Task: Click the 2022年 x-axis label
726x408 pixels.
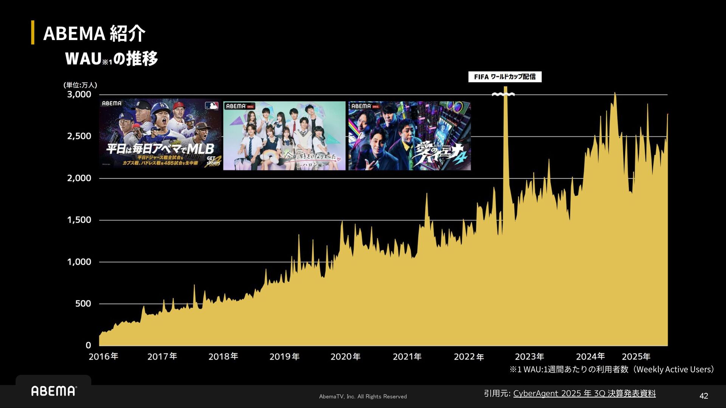Action: pos(468,357)
